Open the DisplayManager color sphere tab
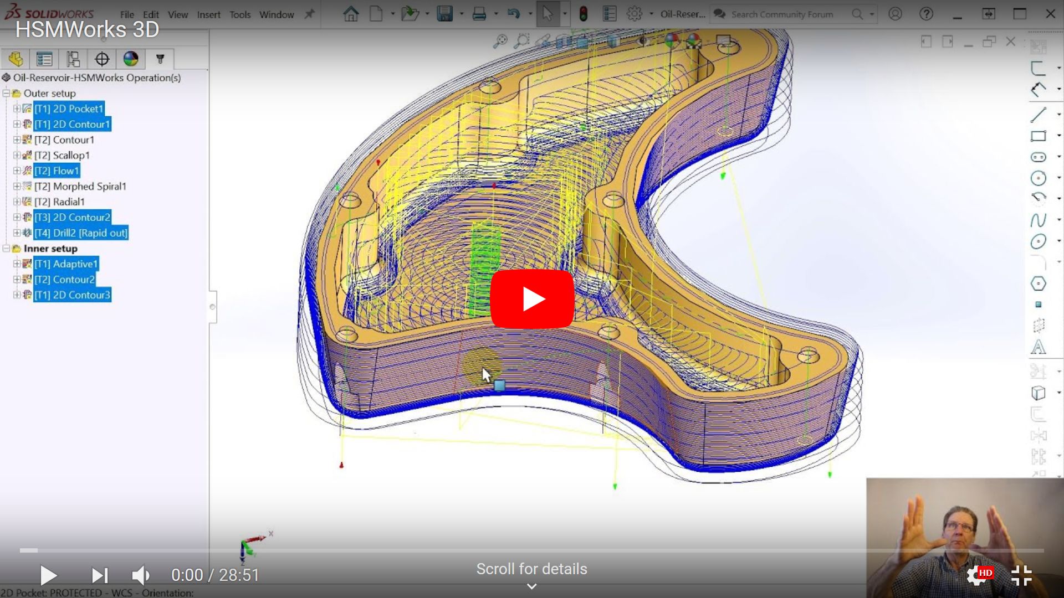 click(x=131, y=59)
